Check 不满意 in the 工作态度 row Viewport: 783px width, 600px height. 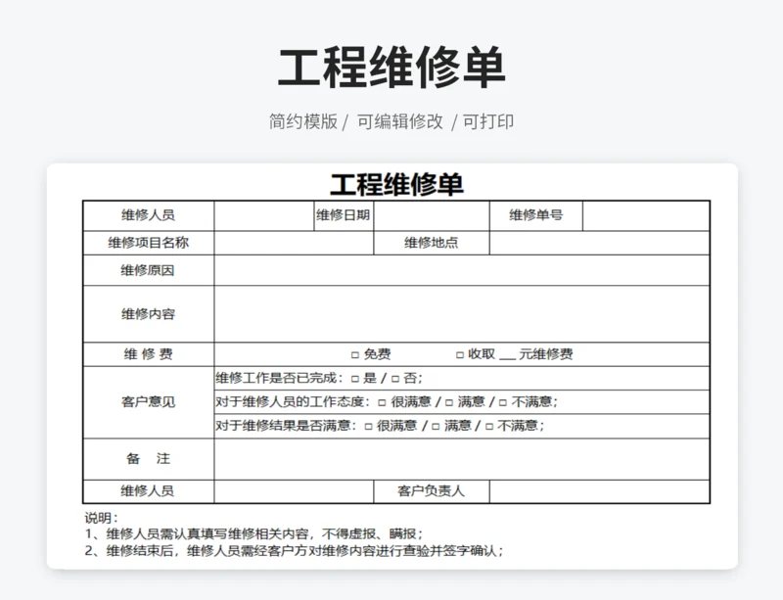pyautogui.click(x=503, y=402)
